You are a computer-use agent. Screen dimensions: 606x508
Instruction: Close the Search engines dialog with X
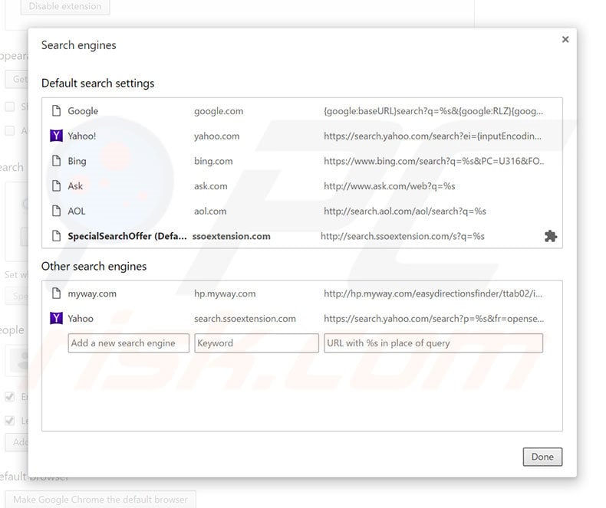coord(565,39)
